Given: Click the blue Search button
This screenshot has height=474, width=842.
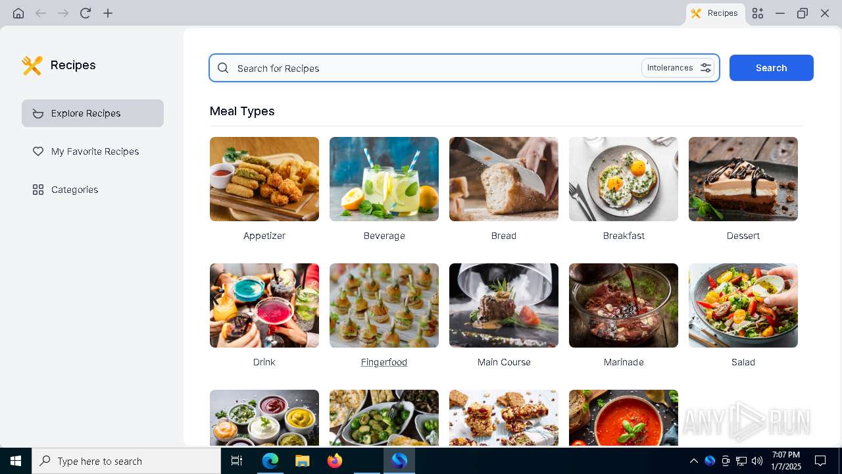Looking at the screenshot, I should pyautogui.click(x=772, y=68).
